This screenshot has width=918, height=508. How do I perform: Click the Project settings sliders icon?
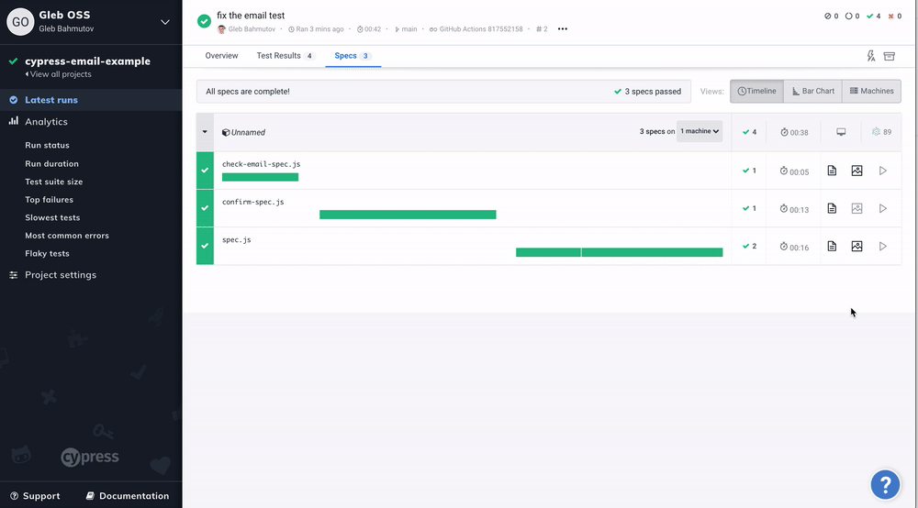14,275
